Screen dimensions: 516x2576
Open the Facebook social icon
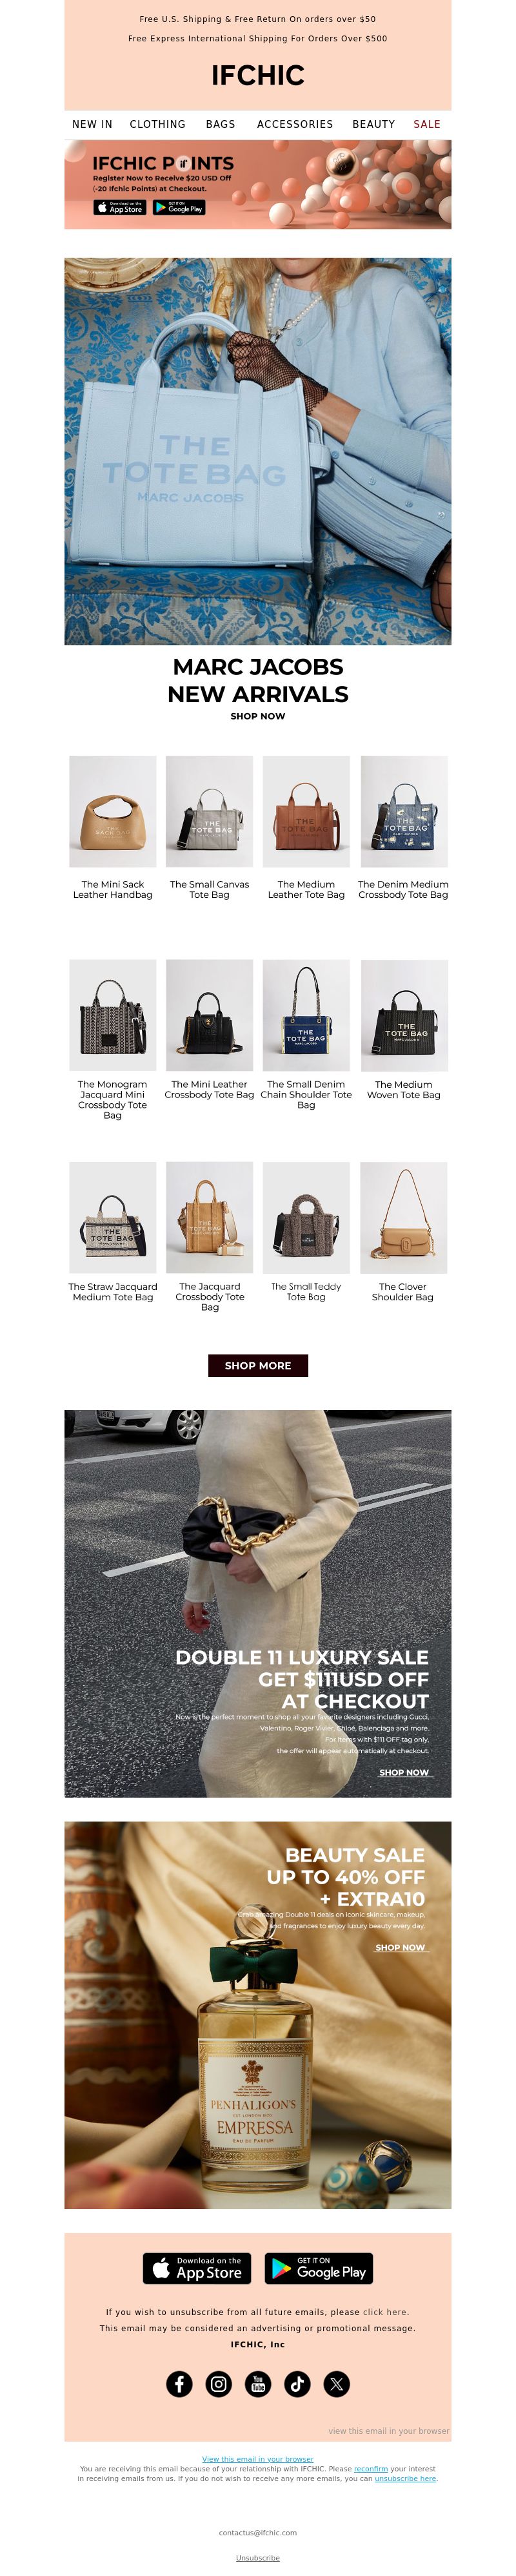(179, 2383)
